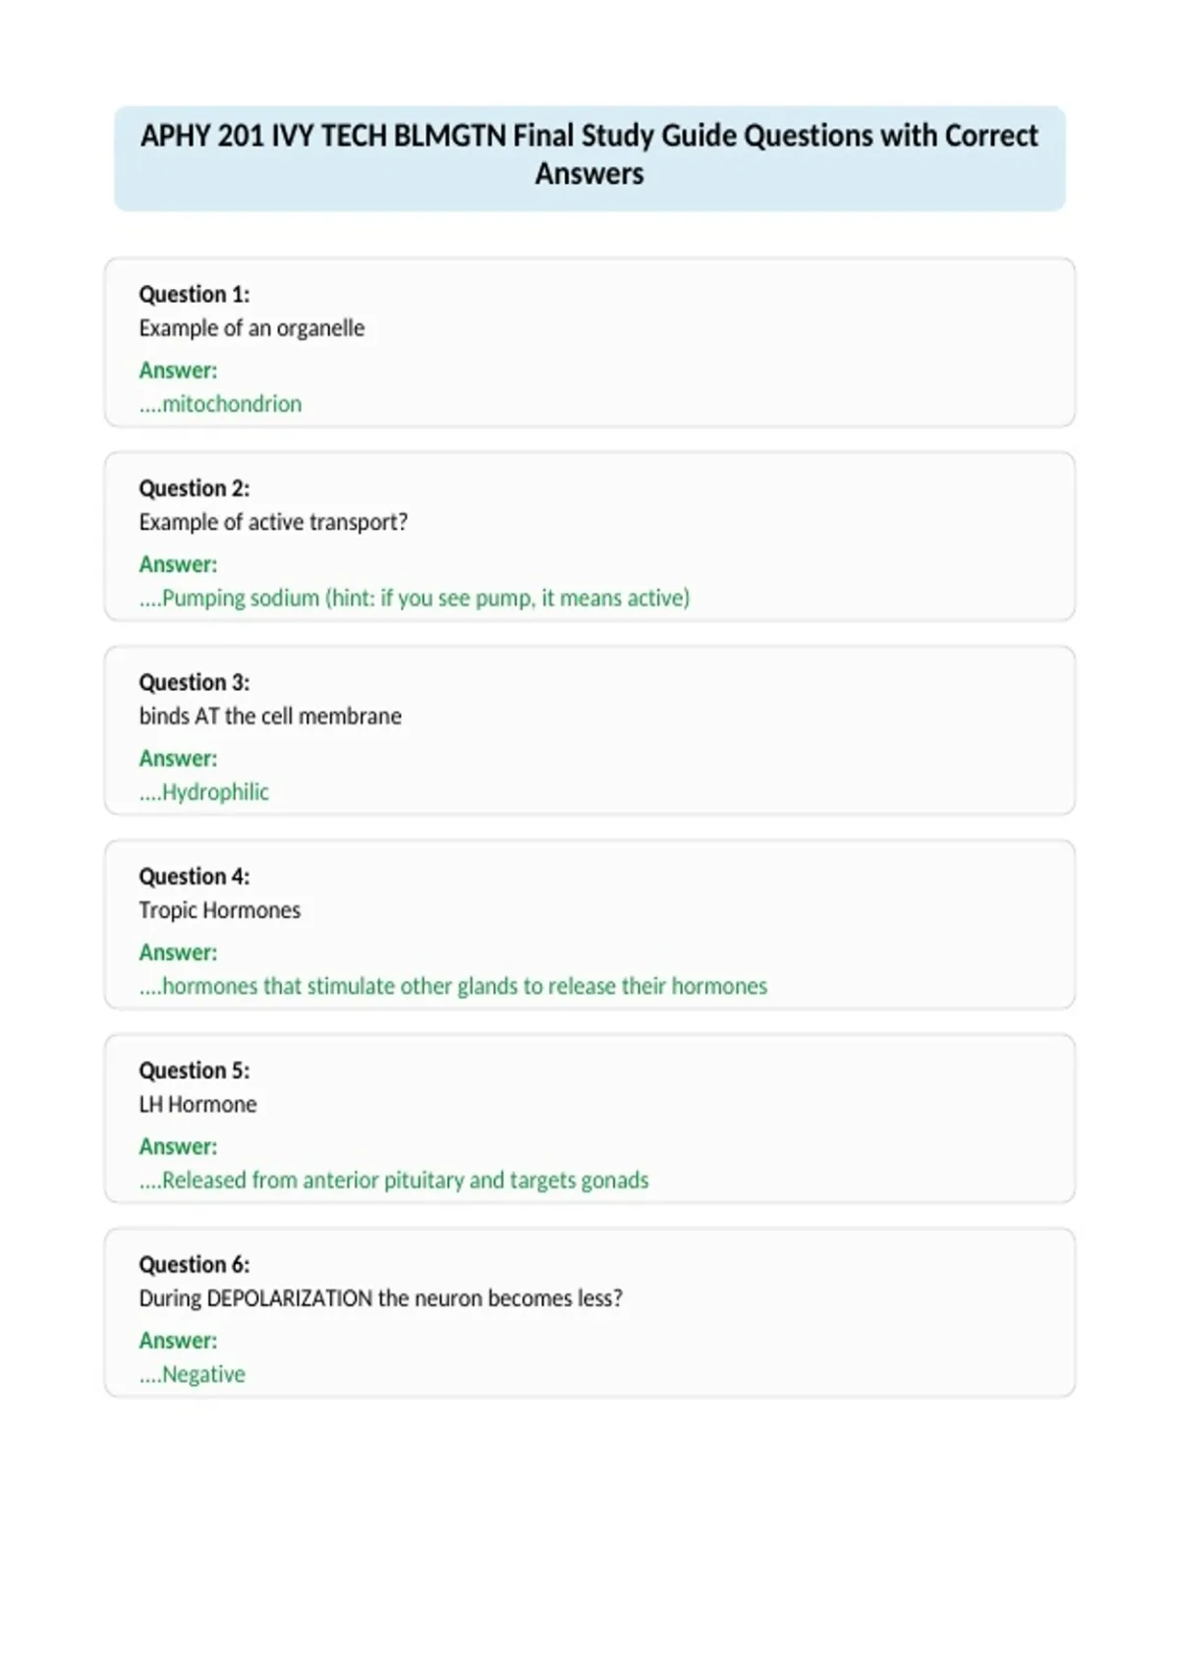Screen dimensions: 1179x1671
Task: Click the answer 'Negative'
Action: pyautogui.click(x=193, y=1374)
